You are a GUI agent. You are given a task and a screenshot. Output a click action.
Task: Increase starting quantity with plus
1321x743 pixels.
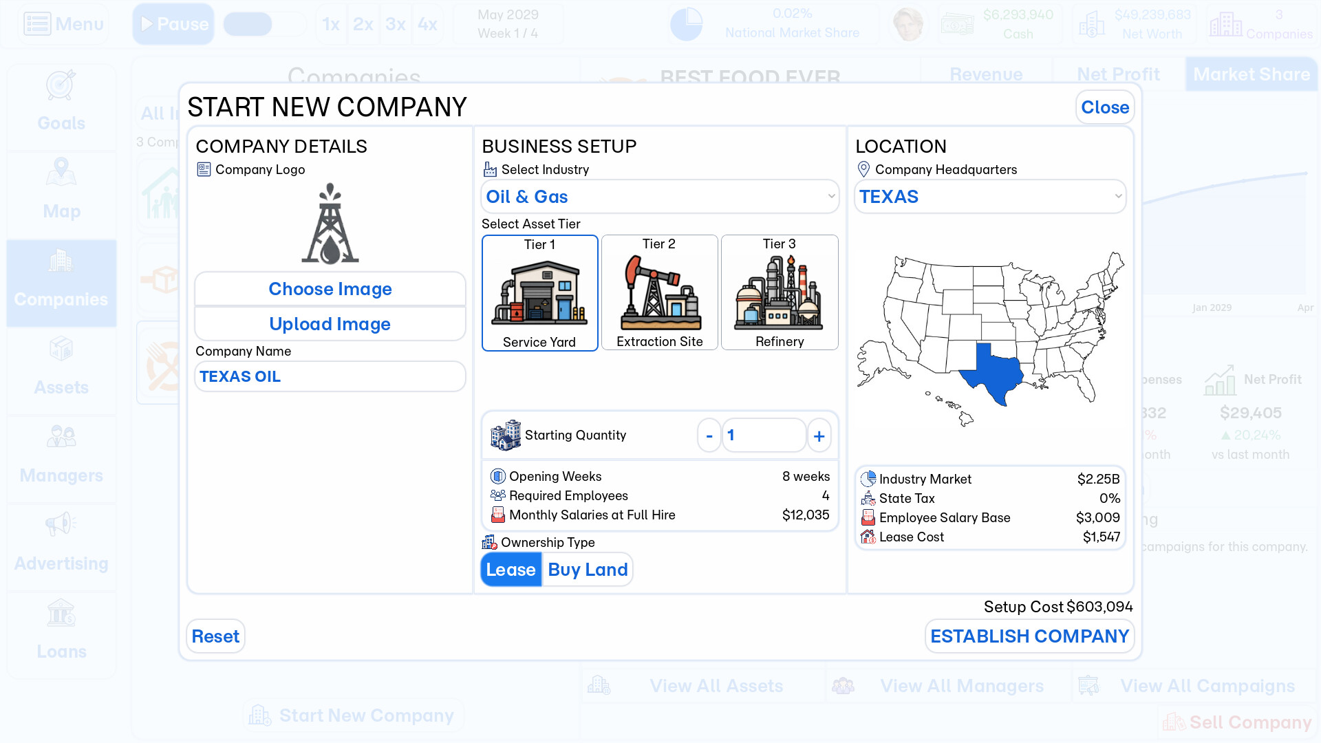point(819,435)
